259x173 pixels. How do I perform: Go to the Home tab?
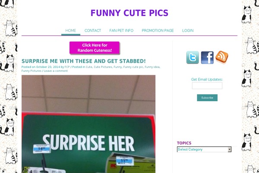[x=71, y=31]
